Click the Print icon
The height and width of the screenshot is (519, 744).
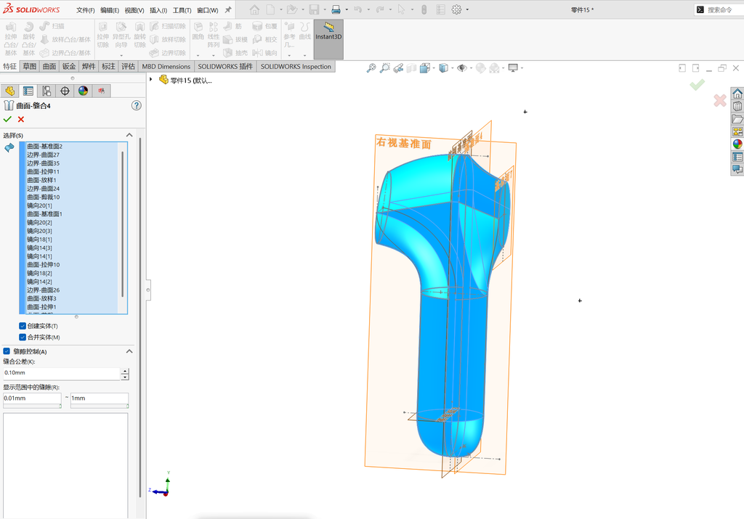point(336,9)
